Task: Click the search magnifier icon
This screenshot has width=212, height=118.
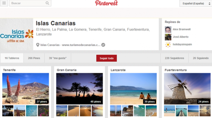Action: click(x=47, y=3)
